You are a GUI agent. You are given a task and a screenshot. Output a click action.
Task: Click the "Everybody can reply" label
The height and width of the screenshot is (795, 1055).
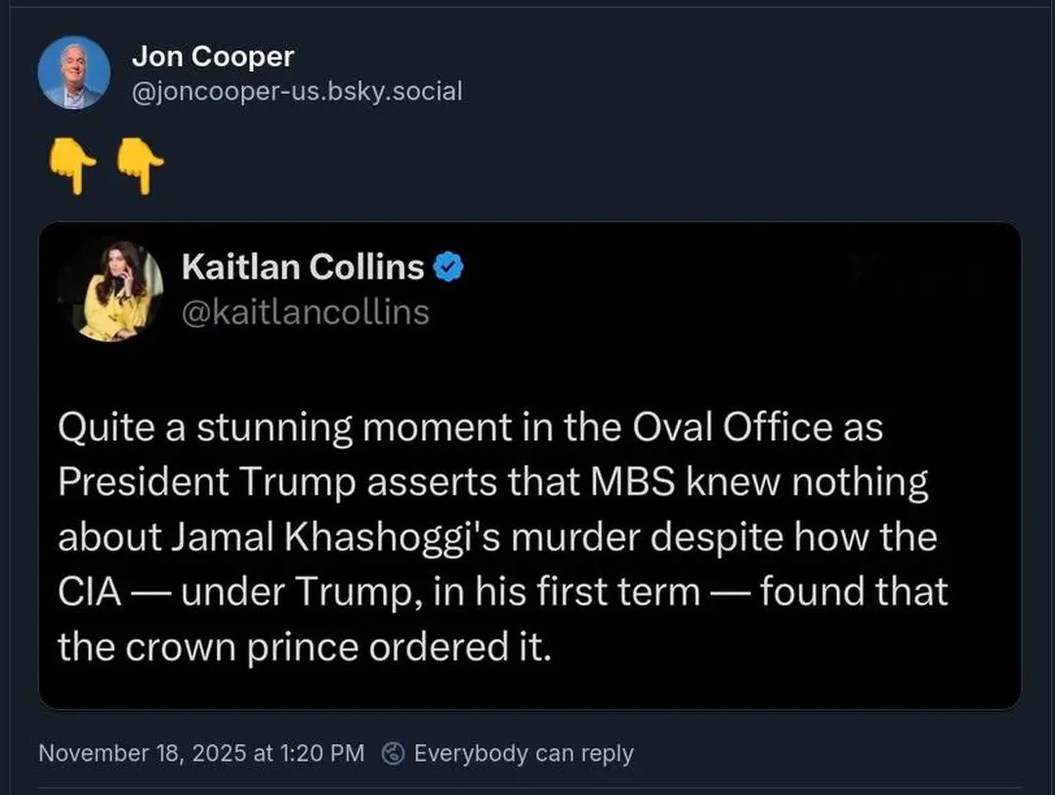click(x=524, y=753)
